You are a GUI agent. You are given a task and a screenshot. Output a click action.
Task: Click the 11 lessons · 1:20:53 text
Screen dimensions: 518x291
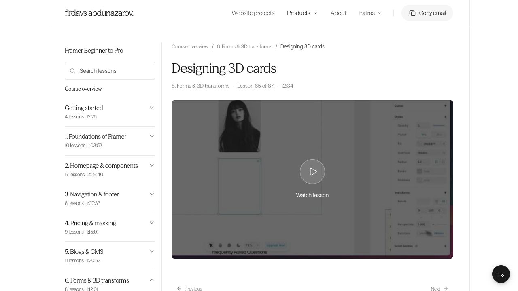pyautogui.click(x=83, y=261)
